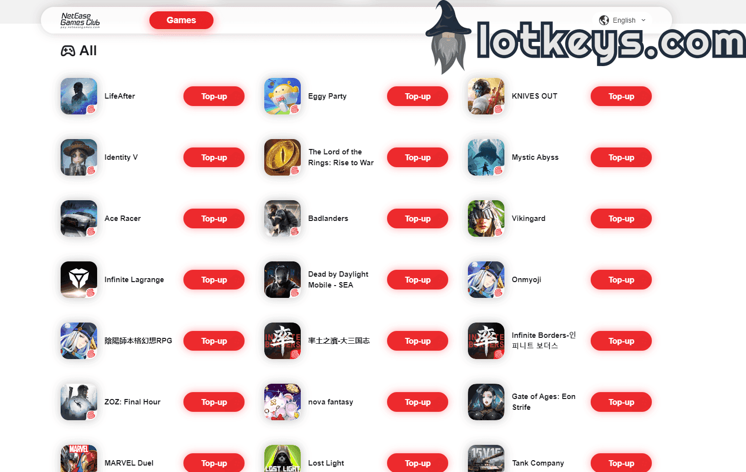Open the Dead by Daylight Mobile icon

coord(283,280)
